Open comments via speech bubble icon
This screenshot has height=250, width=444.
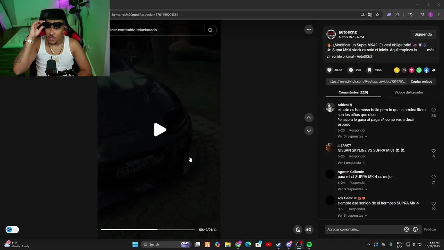click(351, 70)
